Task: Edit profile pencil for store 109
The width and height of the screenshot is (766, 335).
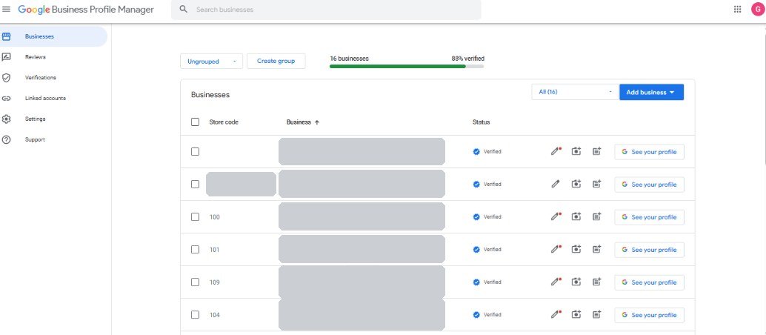Action: point(556,282)
